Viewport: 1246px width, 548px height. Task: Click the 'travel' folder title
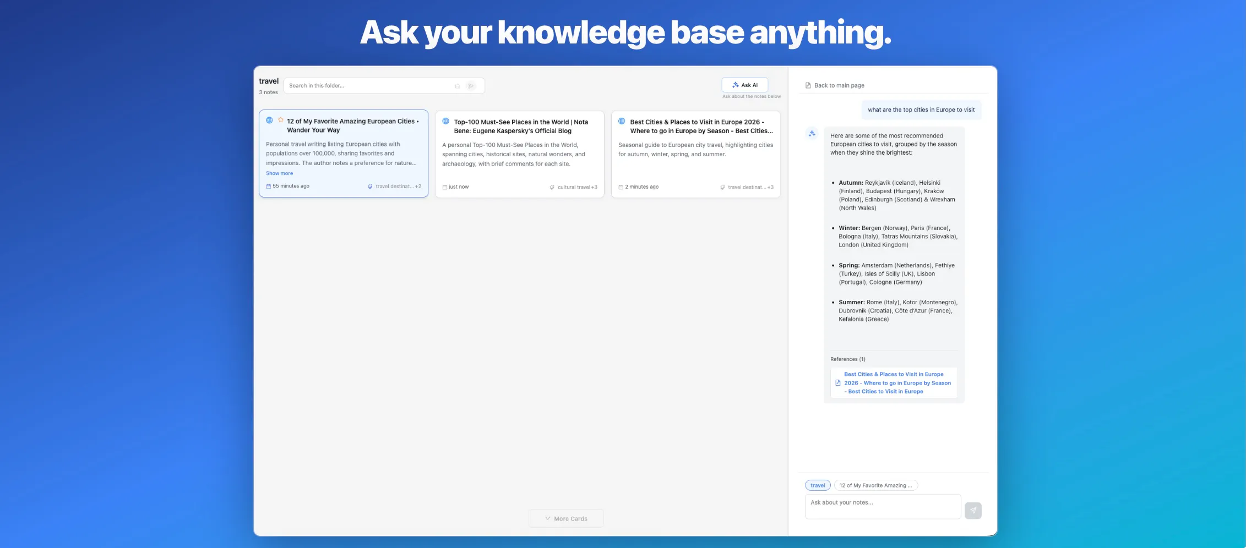[269, 81]
